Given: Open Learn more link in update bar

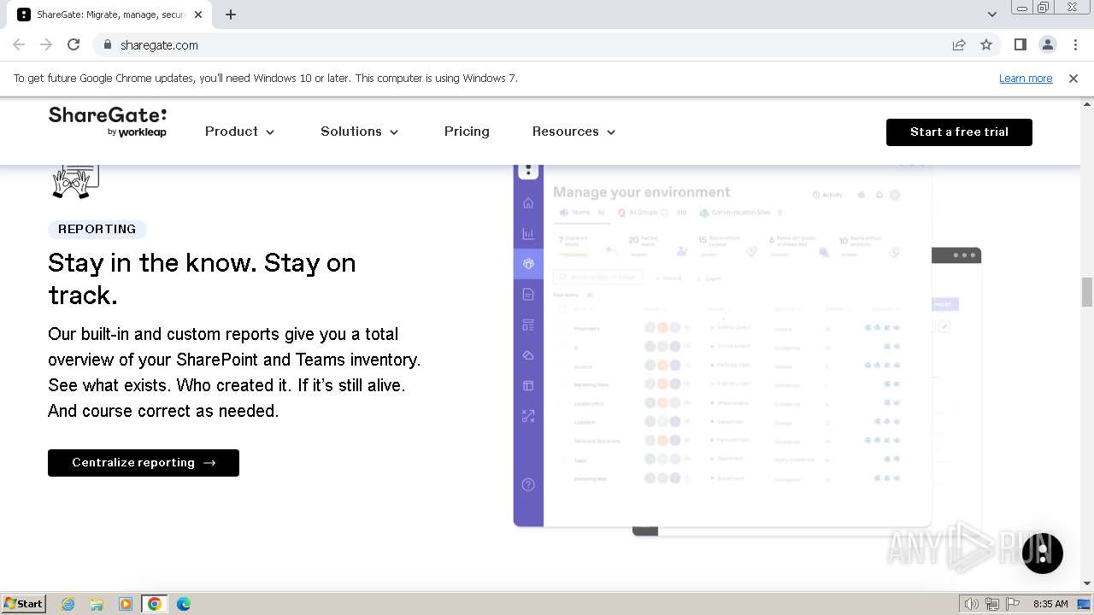Looking at the screenshot, I should point(1026,79).
